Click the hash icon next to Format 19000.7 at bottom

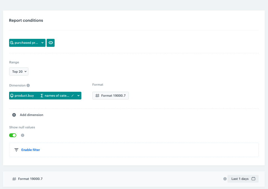click(14, 179)
